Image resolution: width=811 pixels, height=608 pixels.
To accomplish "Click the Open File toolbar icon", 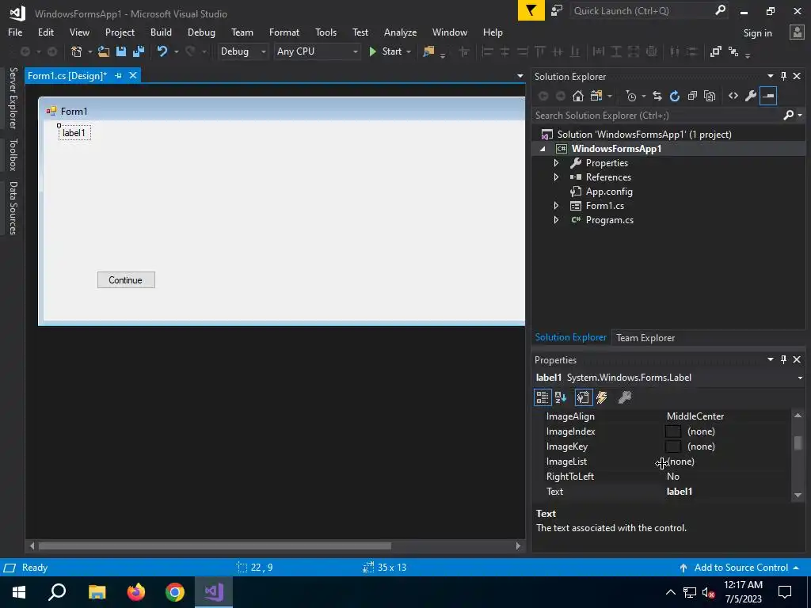I will tap(104, 51).
